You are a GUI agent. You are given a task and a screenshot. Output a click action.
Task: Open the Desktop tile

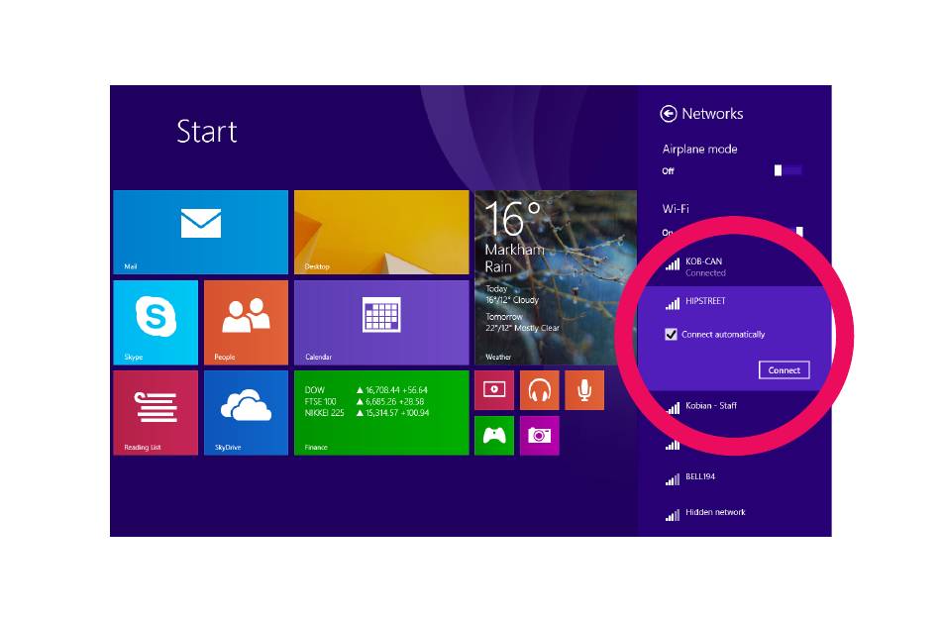(381, 232)
